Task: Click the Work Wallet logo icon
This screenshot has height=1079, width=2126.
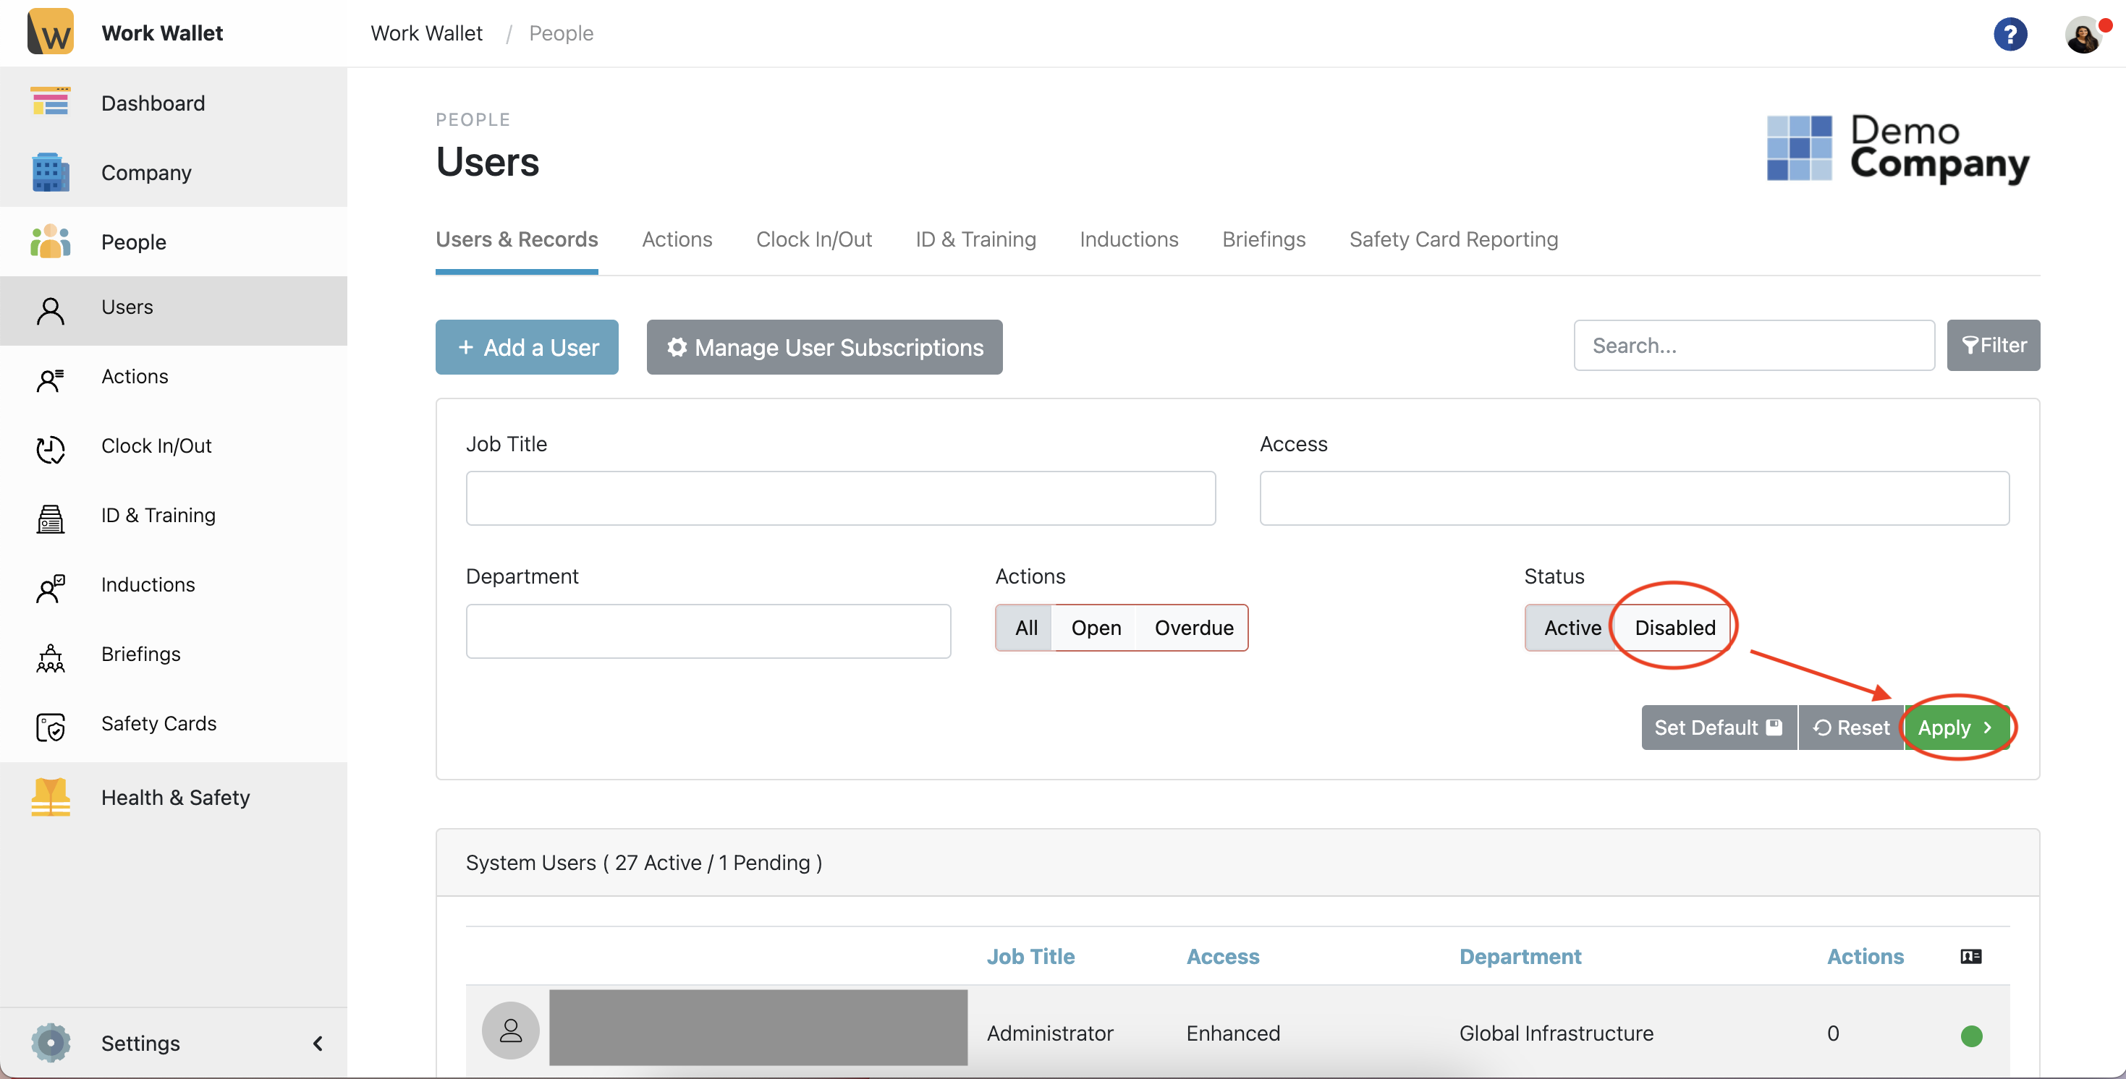Action: [51, 32]
